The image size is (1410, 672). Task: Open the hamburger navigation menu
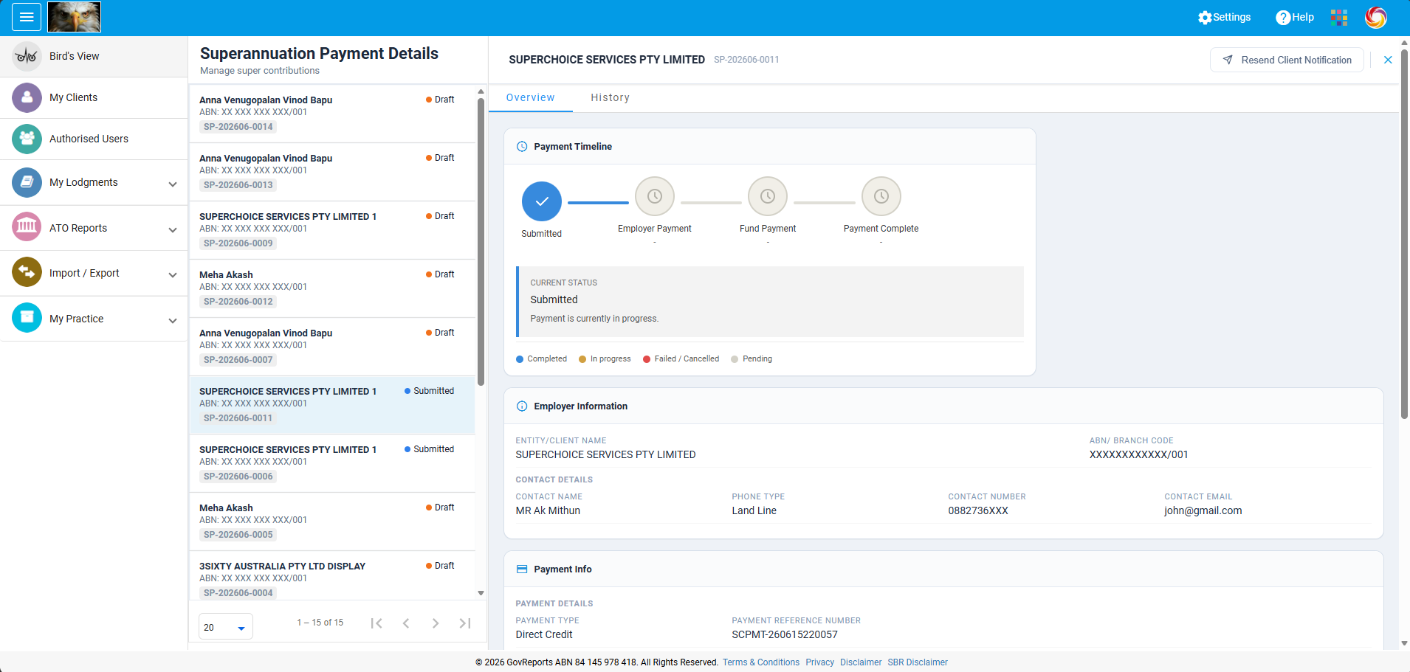tap(27, 17)
